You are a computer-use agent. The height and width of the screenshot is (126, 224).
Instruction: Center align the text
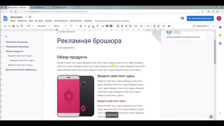coord(122,26)
